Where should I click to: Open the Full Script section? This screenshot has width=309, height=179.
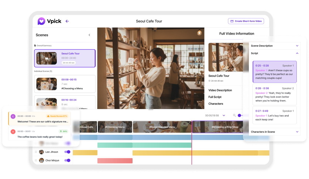[x=215, y=97]
